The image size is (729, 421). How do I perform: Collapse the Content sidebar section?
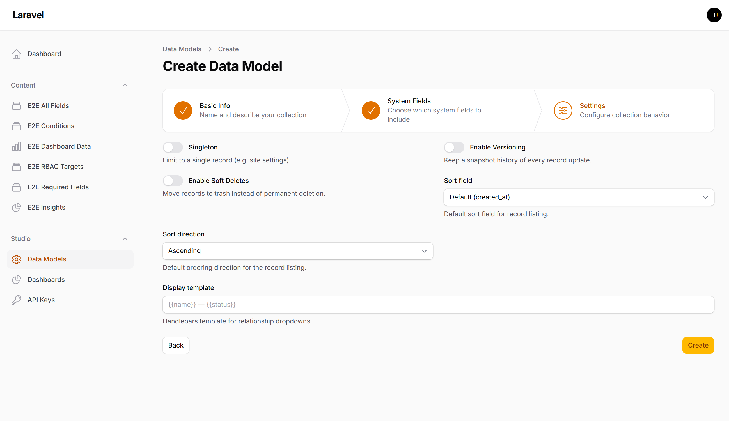(x=125, y=85)
